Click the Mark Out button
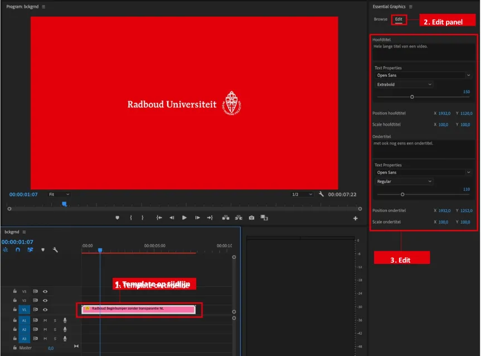The height and width of the screenshot is (356, 485). (143, 218)
